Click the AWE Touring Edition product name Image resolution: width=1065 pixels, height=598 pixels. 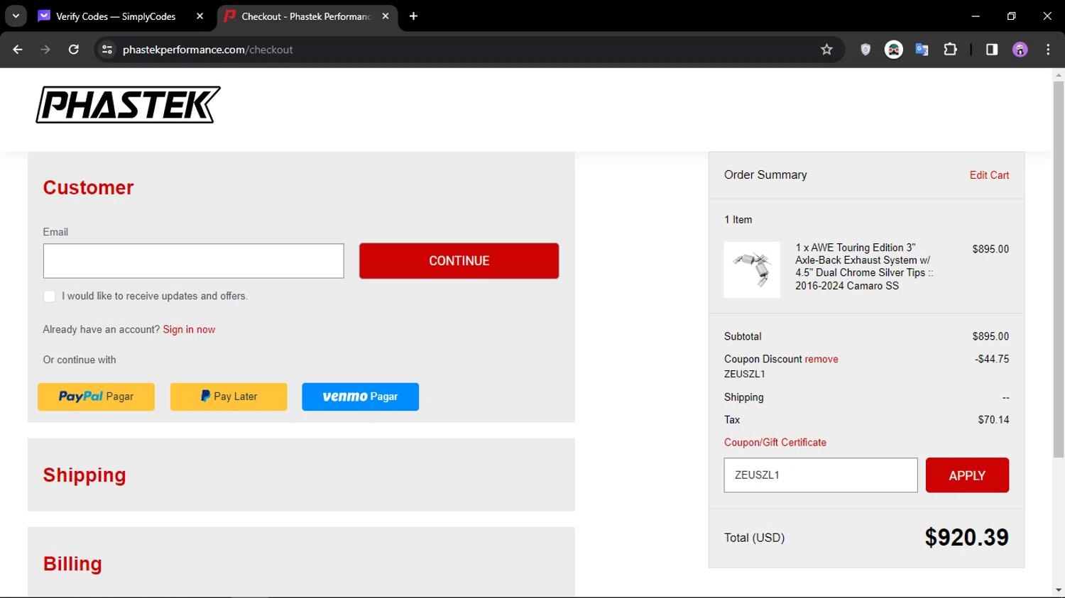coord(864,267)
